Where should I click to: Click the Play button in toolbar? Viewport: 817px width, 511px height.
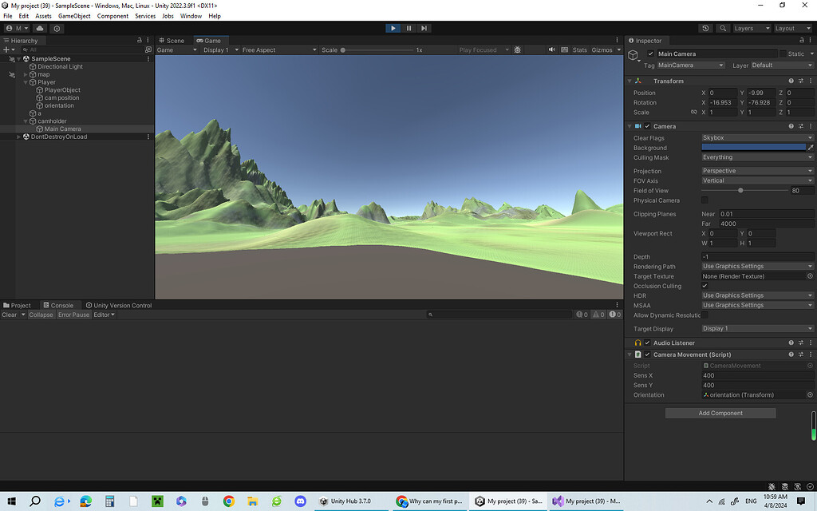pos(393,28)
